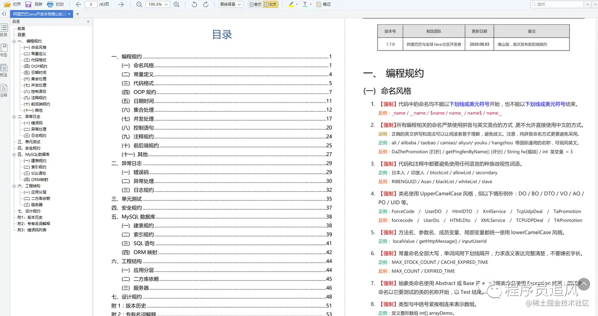Open the (五) 日期时间 contents page entry
The width and height of the screenshot is (598, 316).
(227, 101)
